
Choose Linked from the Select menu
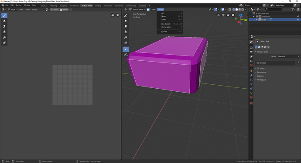click(170, 32)
